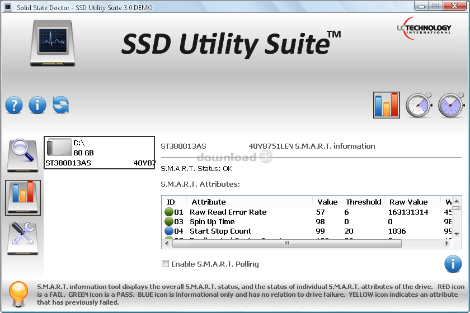The image size is (470, 313).
Task: Sort by the Attribute column header
Action: pos(250,202)
